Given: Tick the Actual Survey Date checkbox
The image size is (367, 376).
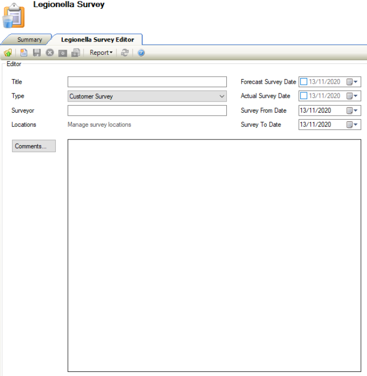Looking at the screenshot, I should pos(304,96).
